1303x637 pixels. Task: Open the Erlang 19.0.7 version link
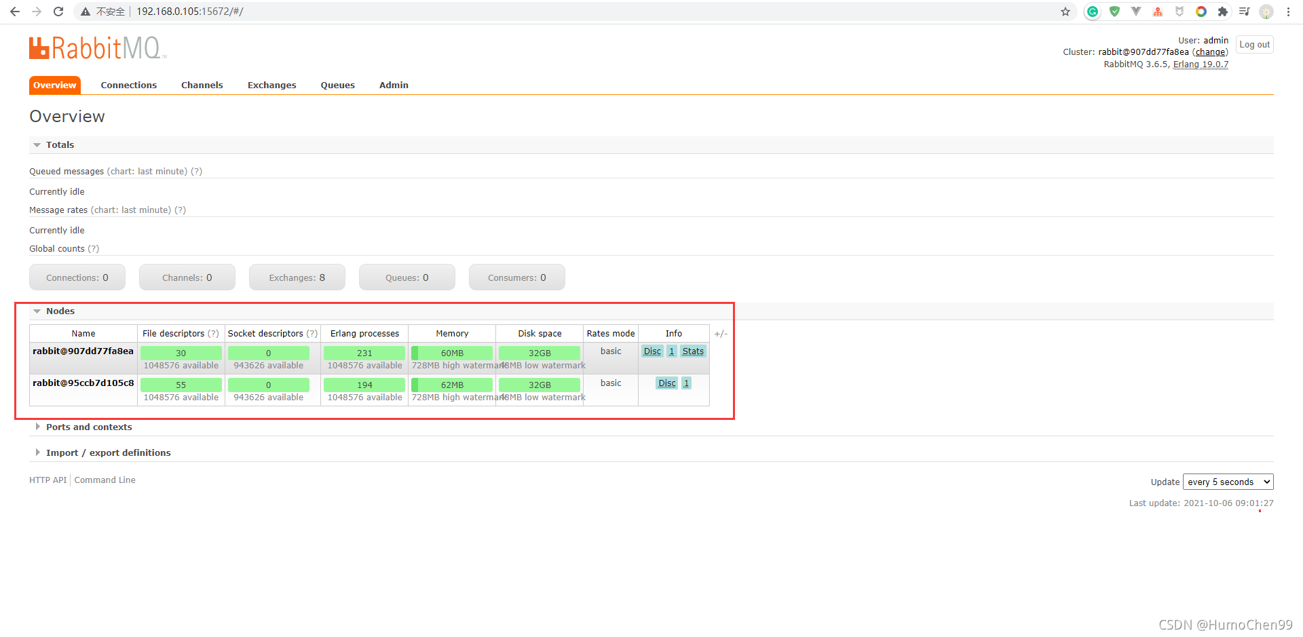point(1201,64)
